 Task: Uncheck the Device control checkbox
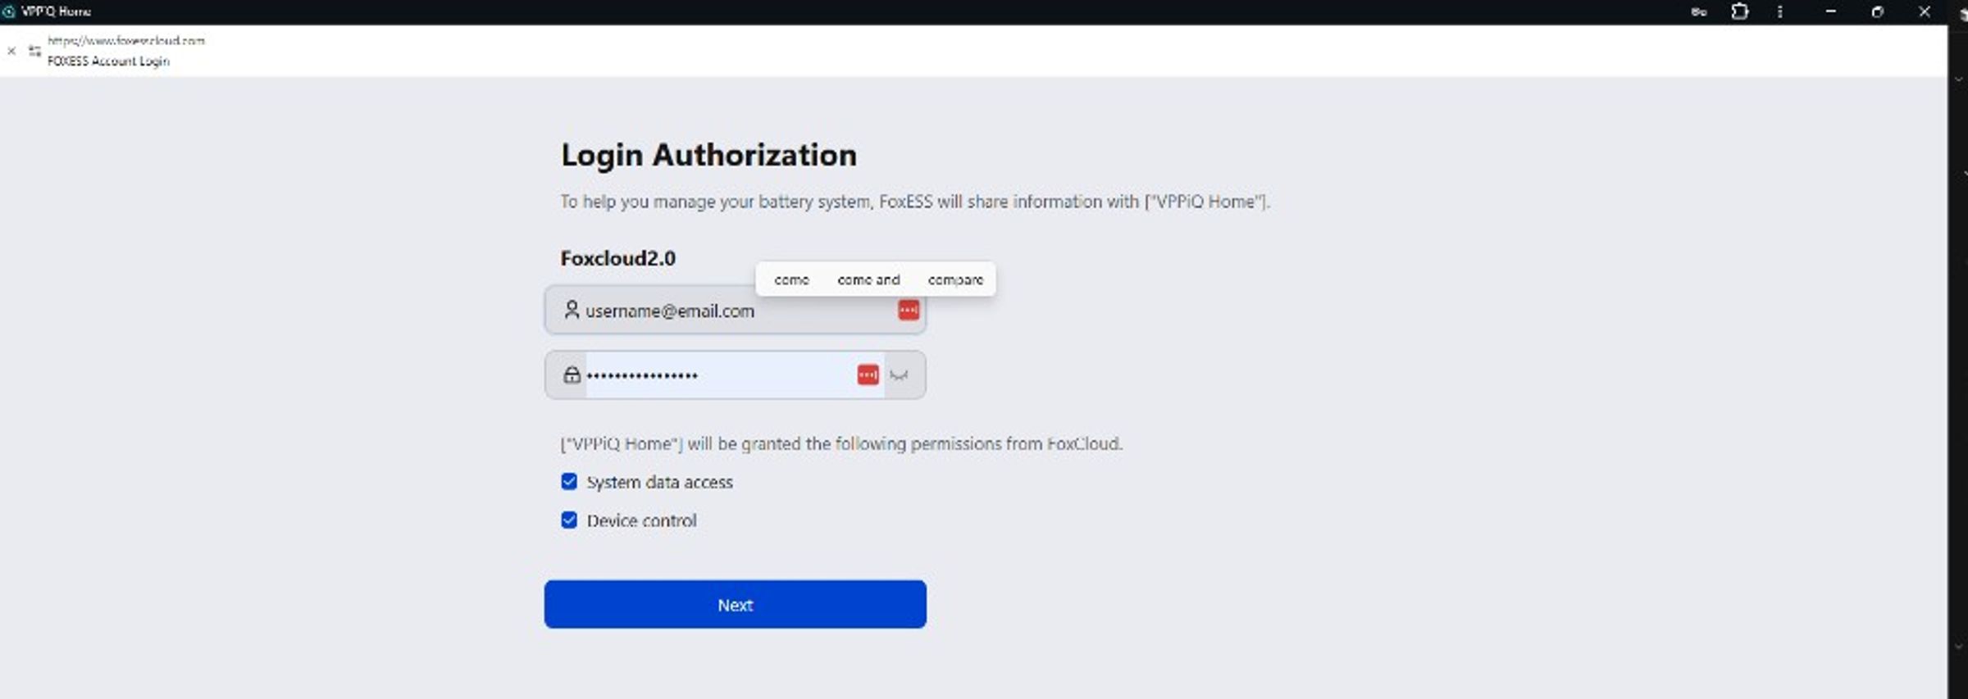569,520
